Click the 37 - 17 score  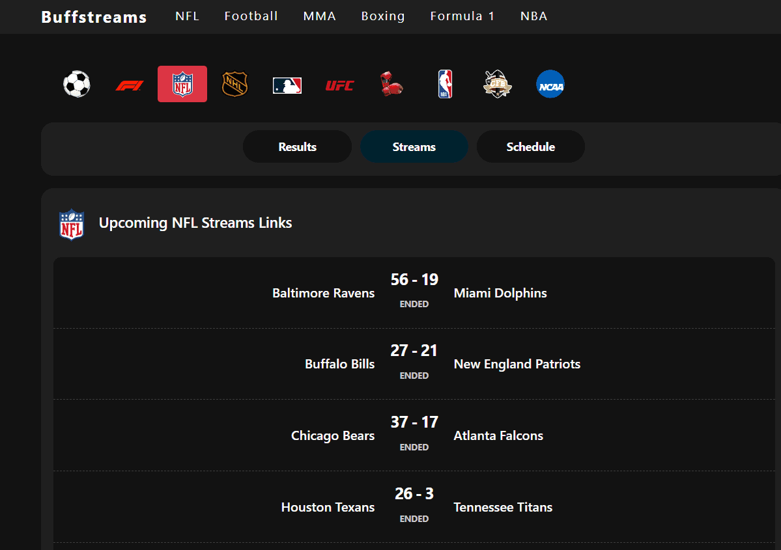(x=414, y=422)
